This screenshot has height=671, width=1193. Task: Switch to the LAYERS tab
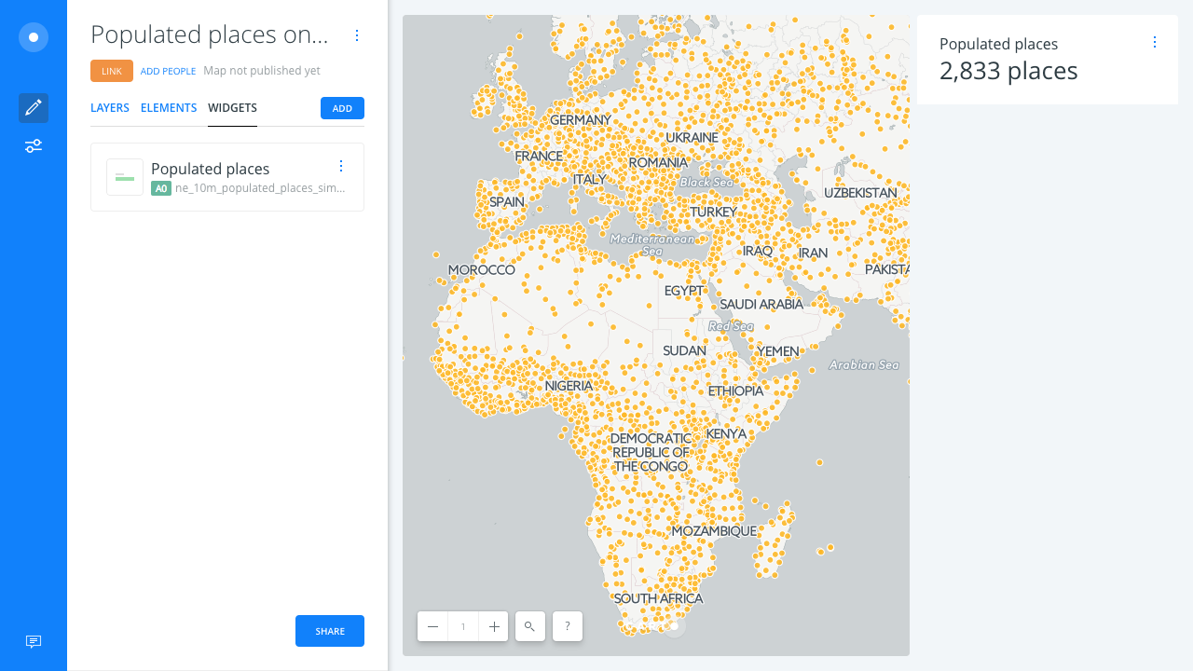click(109, 107)
